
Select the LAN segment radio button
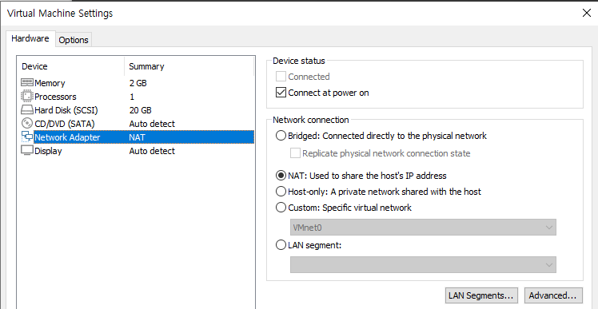tap(281, 245)
